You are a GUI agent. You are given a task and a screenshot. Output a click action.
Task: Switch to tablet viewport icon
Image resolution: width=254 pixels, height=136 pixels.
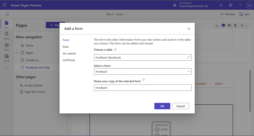point(229,25)
